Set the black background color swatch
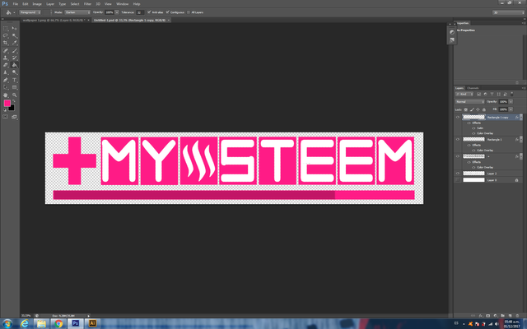This screenshot has width=527, height=329. click(12, 108)
